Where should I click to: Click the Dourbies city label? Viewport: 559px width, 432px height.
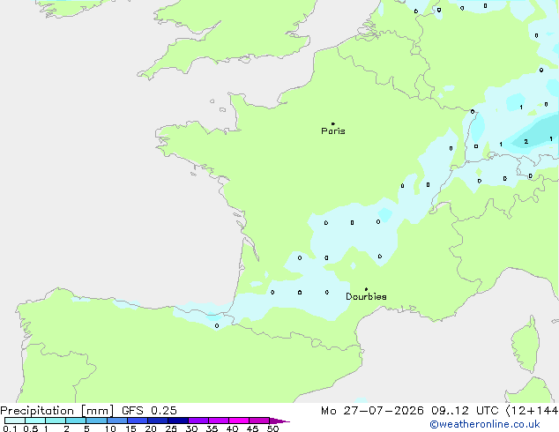[366, 296]
